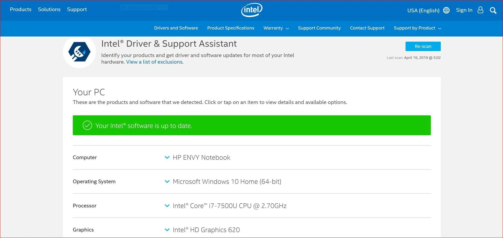This screenshot has height=238, width=503.
Task: Expand the Intel Core i7-7500U processor row
Action: pyautogui.click(x=167, y=206)
